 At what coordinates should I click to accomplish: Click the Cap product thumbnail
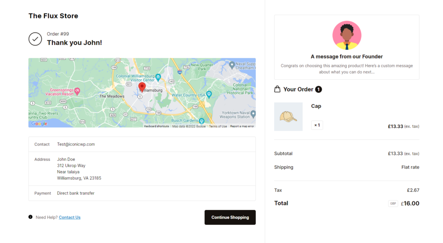(x=288, y=117)
